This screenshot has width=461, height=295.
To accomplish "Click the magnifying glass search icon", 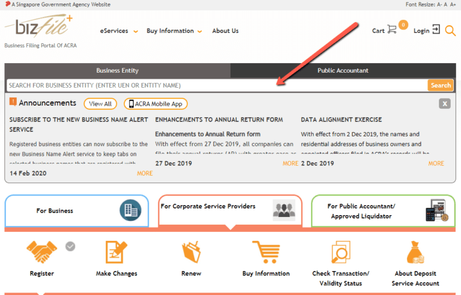I will pyautogui.click(x=450, y=30).
